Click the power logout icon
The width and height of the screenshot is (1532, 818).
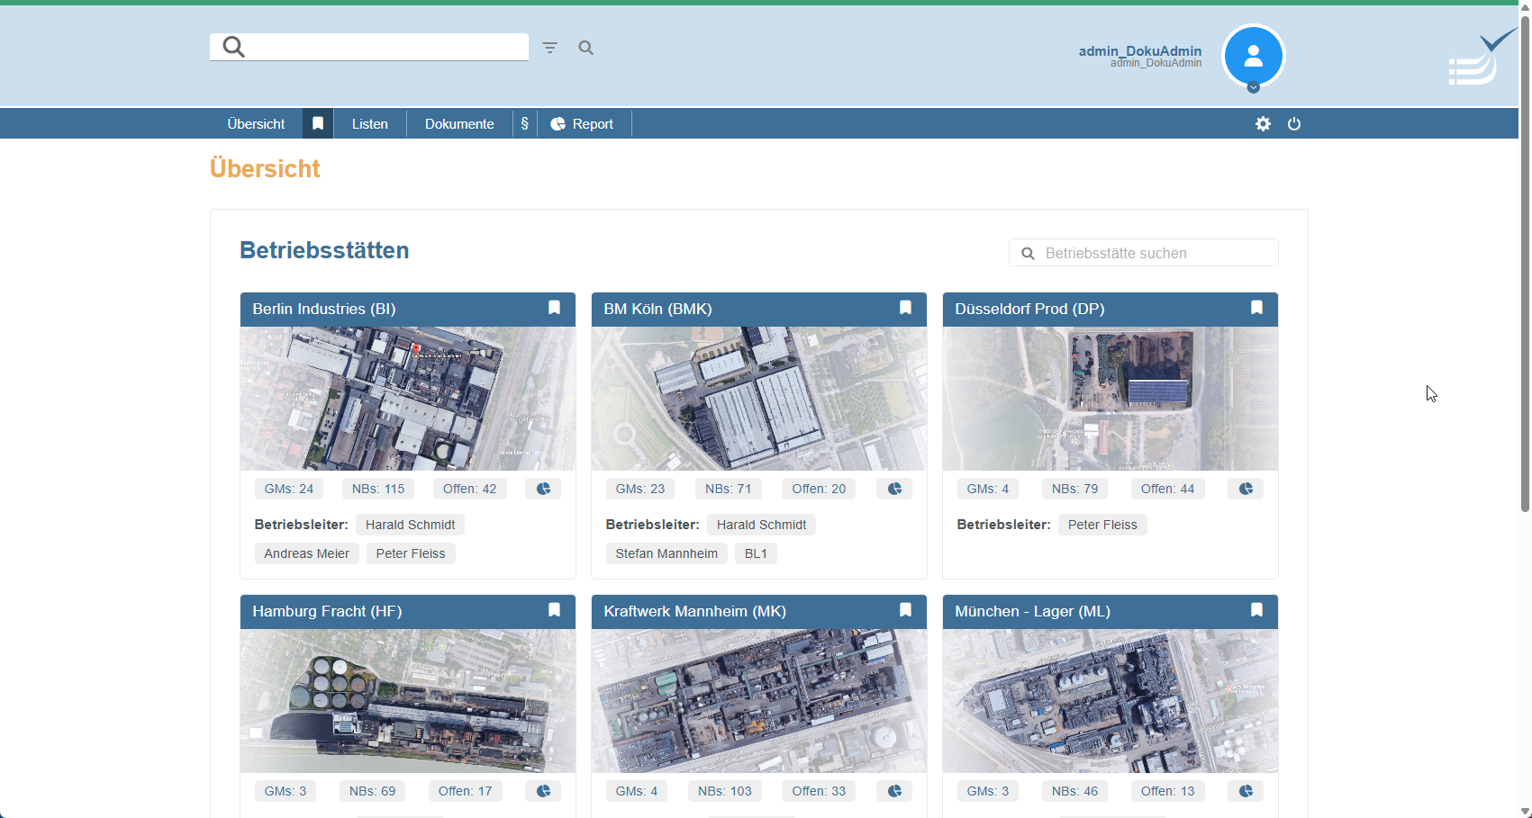point(1294,124)
